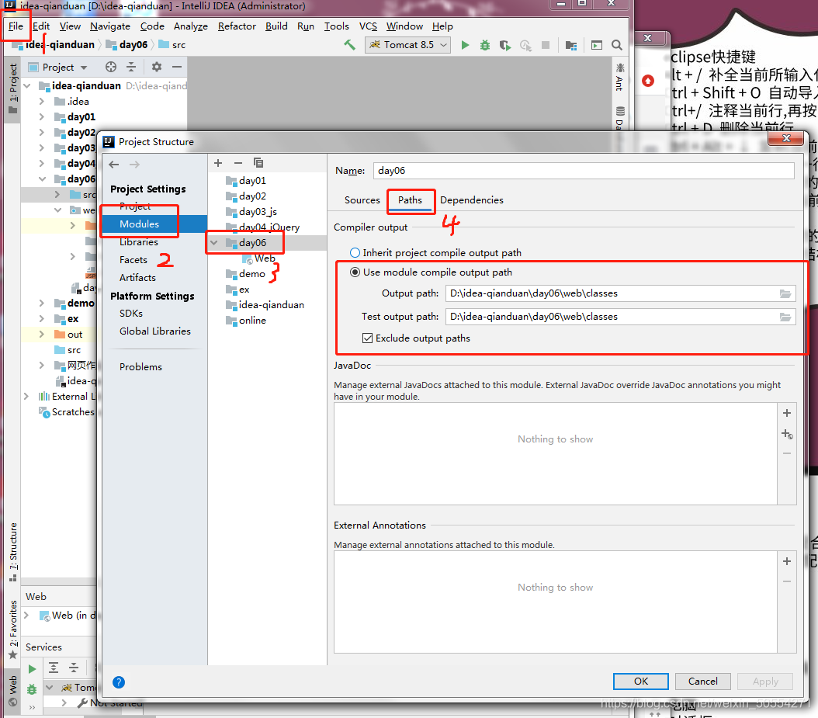Switch to the Sources tab

pyautogui.click(x=362, y=199)
